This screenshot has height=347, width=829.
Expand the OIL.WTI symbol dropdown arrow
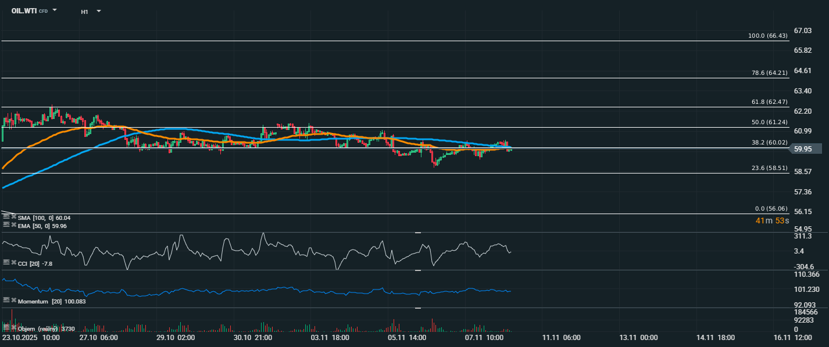click(55, 10)
